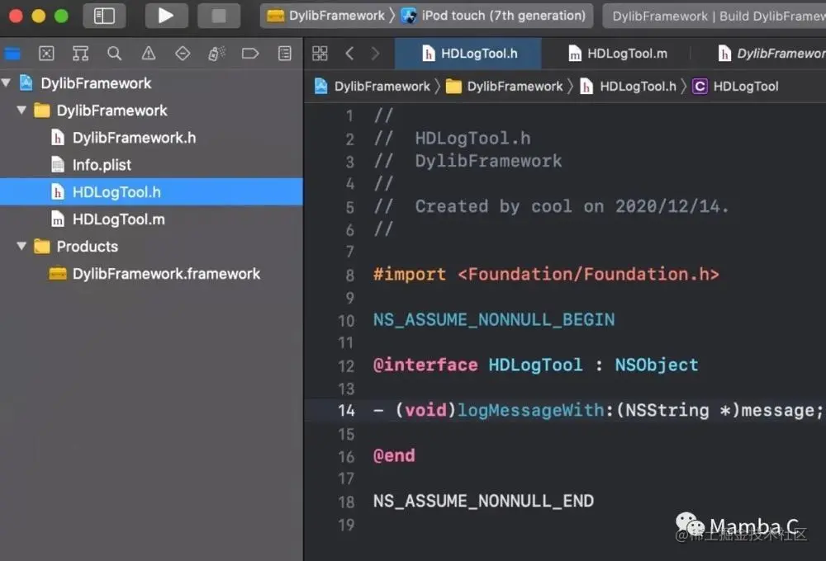Open the Find navigator magnifier icon

click(114, 53)
